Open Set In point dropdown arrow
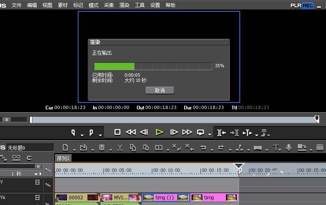The width and height of the screenshot is (326, 205). pos(82,135)
